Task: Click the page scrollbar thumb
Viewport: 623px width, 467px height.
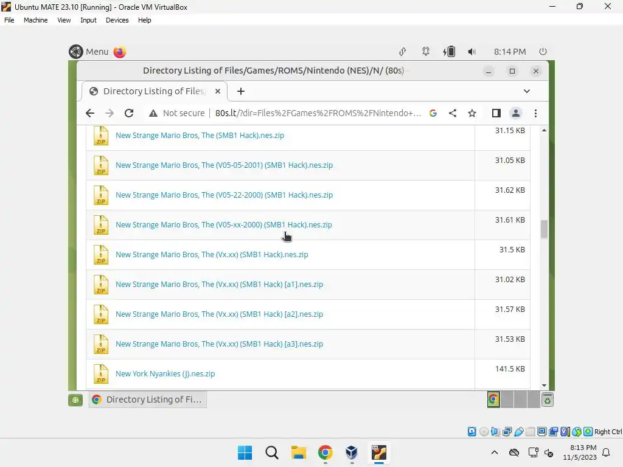Action: [x=545, y=229]
